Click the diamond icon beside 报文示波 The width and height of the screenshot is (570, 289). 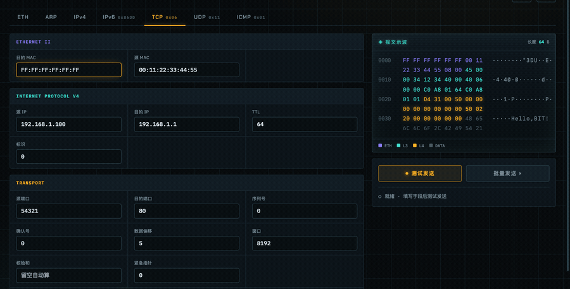click(381, 42)
